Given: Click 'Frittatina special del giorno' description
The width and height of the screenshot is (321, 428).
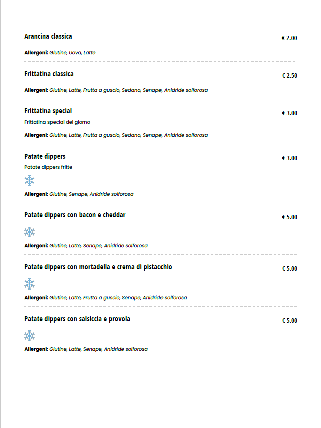Looking at the screenshot, I should click(57, 122).
